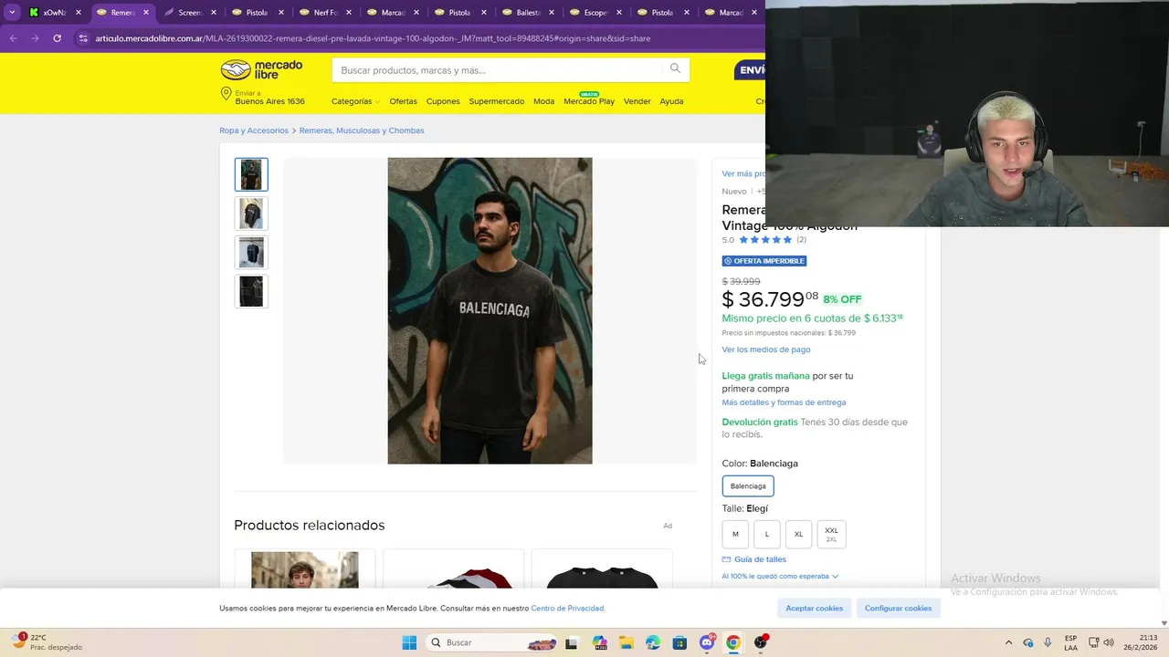1169x657 pixels.
Task: Open the ESP LAA language indicator
Action: (1070, 642)
